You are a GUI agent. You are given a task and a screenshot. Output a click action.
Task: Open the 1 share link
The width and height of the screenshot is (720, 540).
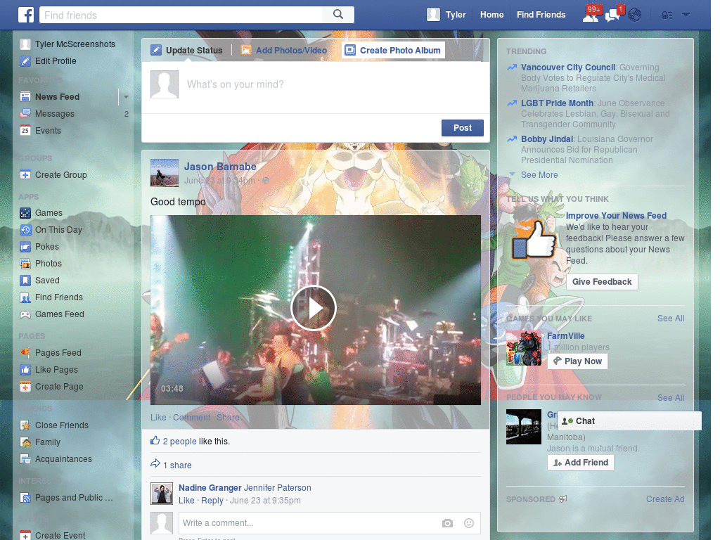coord(177,465)
